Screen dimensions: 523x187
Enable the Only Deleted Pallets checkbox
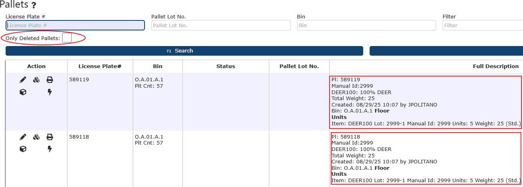tap(67, 38)
